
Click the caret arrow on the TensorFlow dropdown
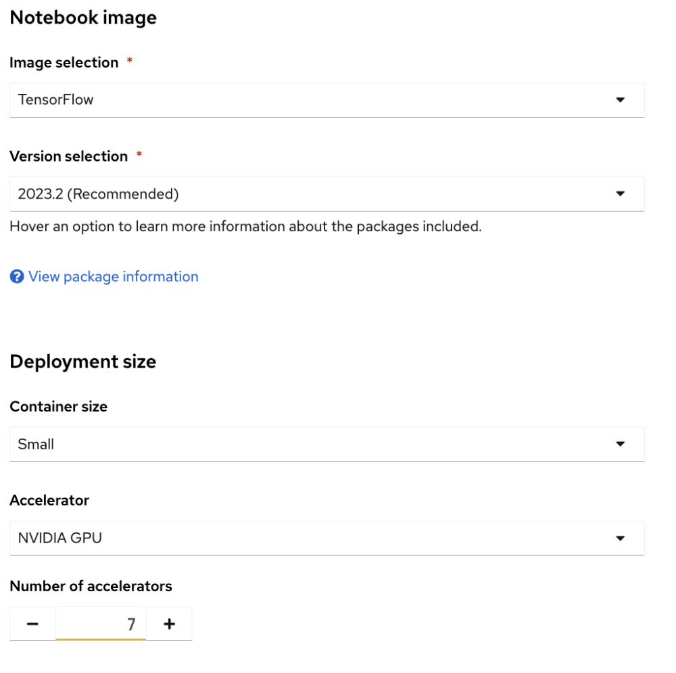(x=620, y=100)
